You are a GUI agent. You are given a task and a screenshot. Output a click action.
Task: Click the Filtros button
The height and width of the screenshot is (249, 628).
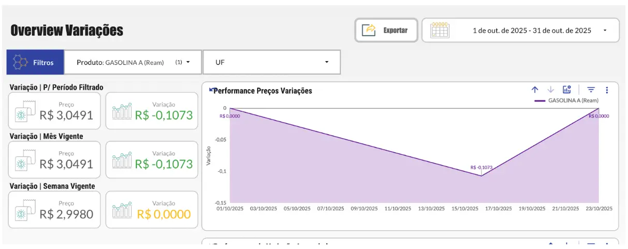pyautogui.click(x=35, y=62)
